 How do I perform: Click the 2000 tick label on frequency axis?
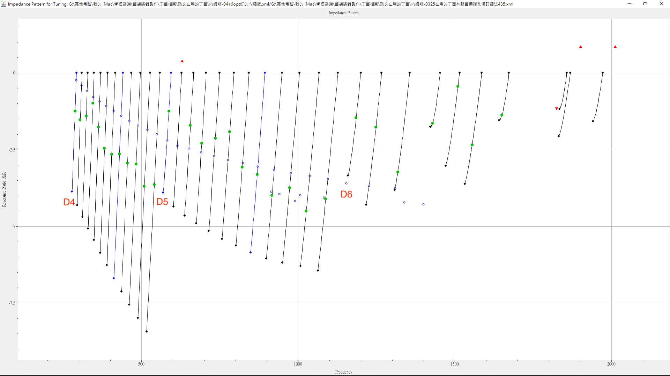[611, 364]
